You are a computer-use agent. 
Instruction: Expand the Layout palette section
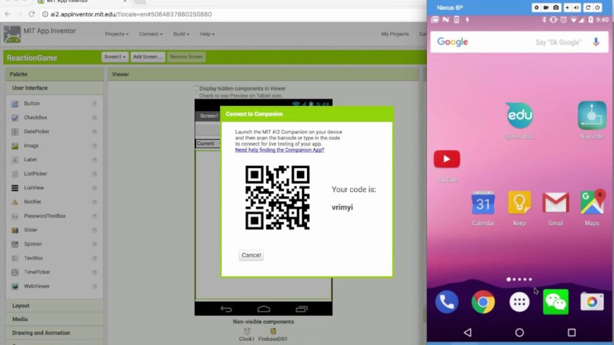(55, 305)
